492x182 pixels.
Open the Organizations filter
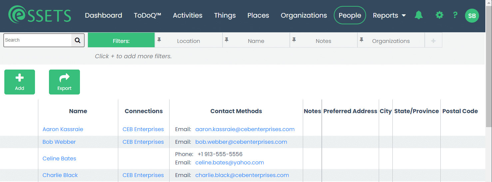click(391, 41)
